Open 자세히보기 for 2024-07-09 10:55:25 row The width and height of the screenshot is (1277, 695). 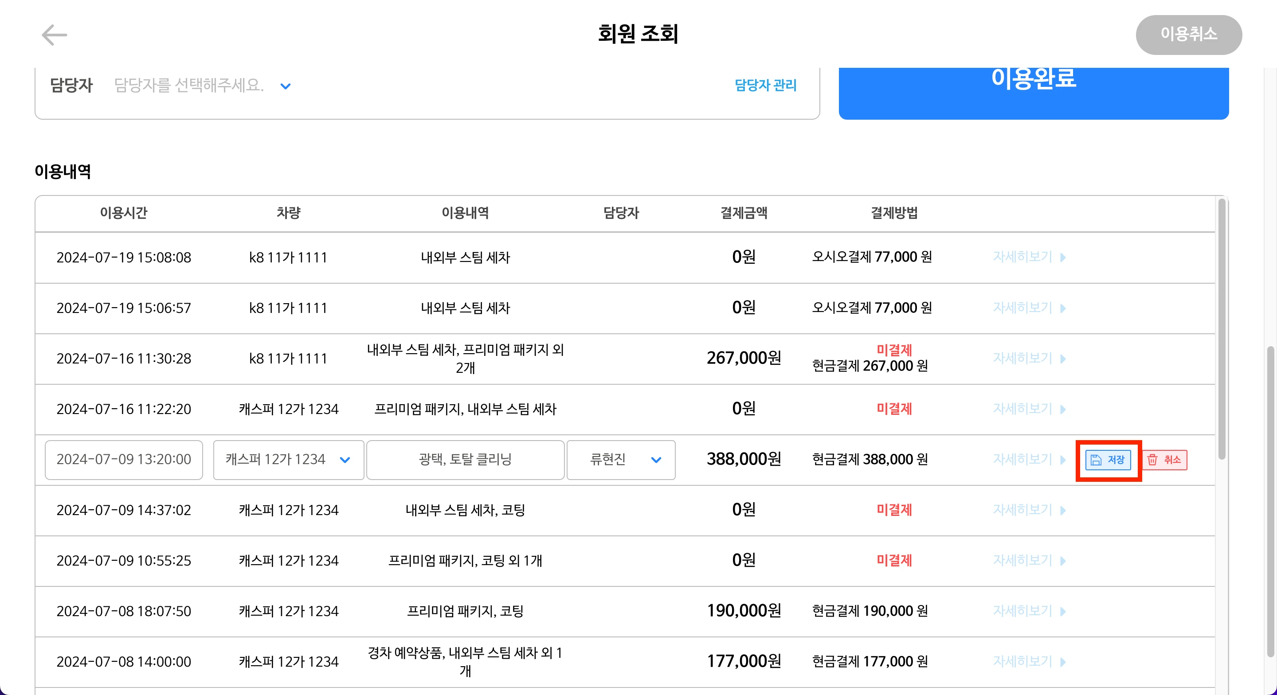point(1029,561)
